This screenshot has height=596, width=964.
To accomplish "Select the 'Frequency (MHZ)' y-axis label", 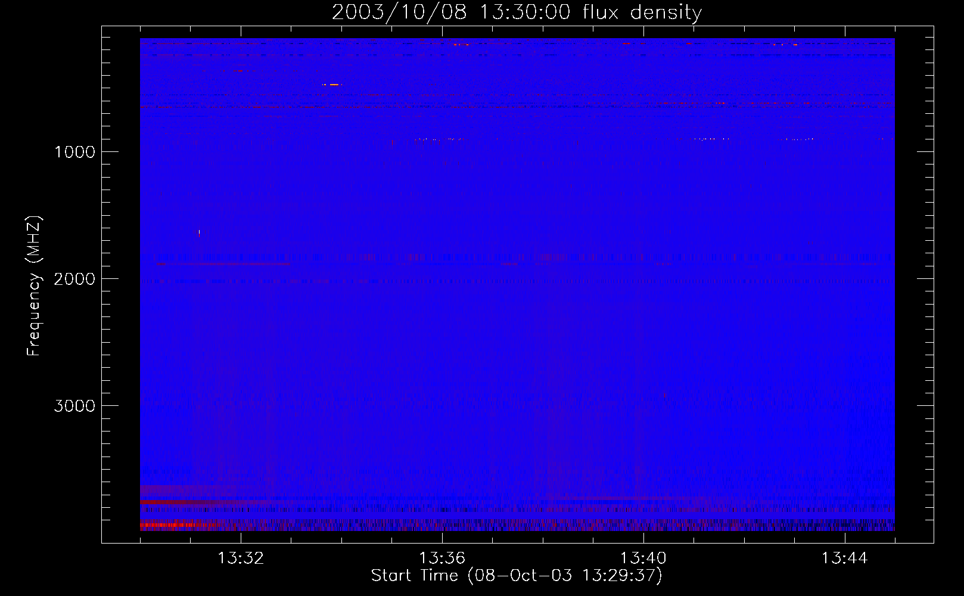I will [x=34, y=286].
